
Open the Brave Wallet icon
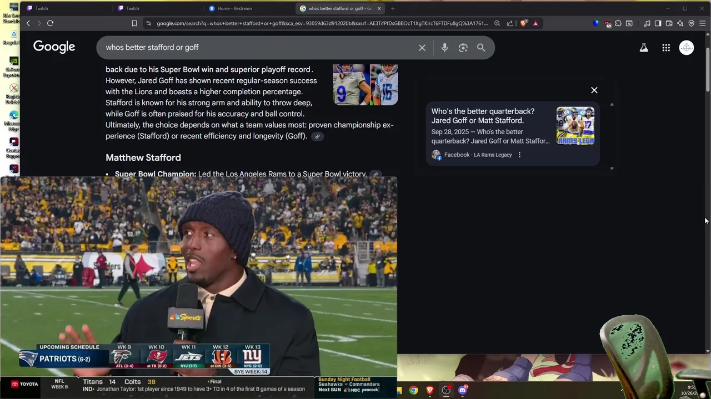click(x=669, y=23)
